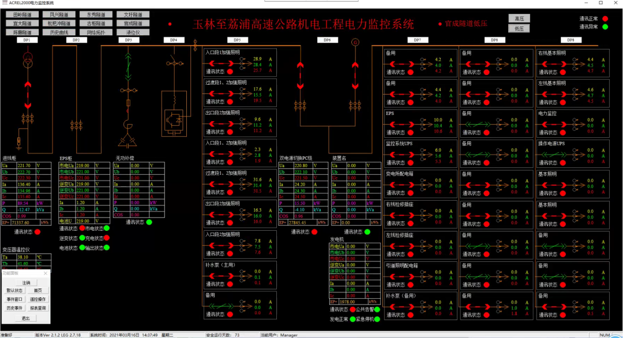Select the 低压 button
Screen dimensions: 623x338
click(x=519, y=29)
